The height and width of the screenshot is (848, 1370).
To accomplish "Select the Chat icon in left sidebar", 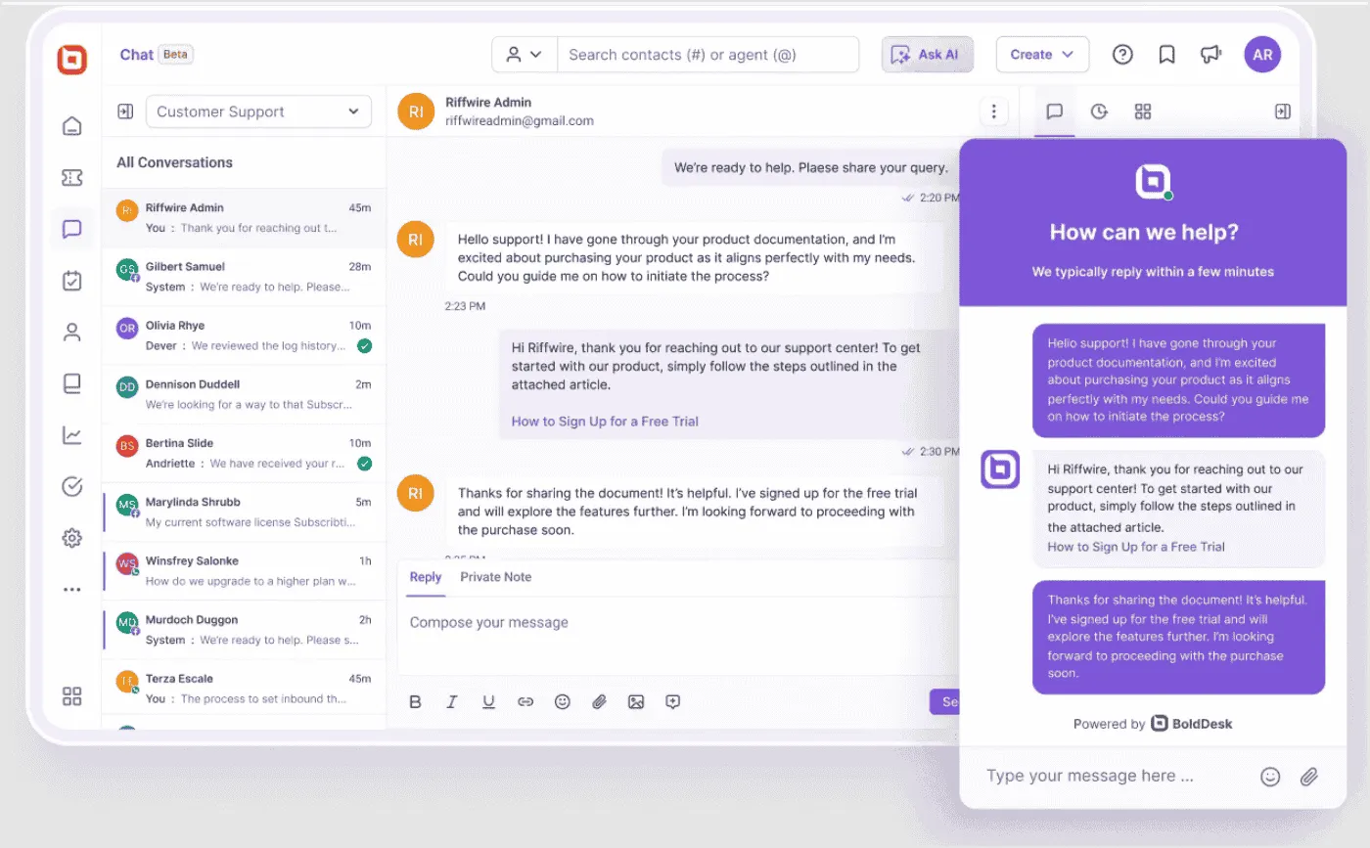I will 71,230.
